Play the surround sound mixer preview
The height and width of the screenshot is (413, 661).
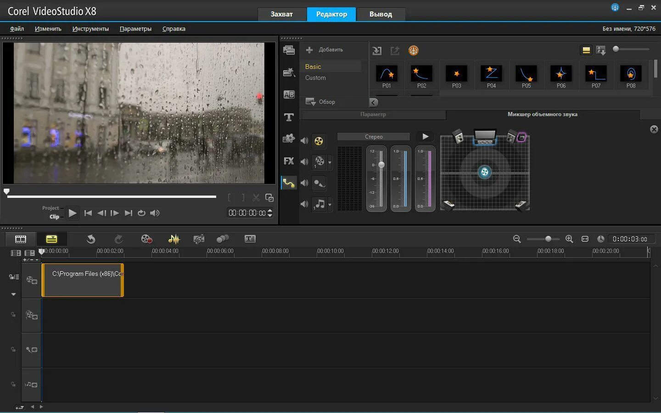pyautogui.click(x=426, y=136)
